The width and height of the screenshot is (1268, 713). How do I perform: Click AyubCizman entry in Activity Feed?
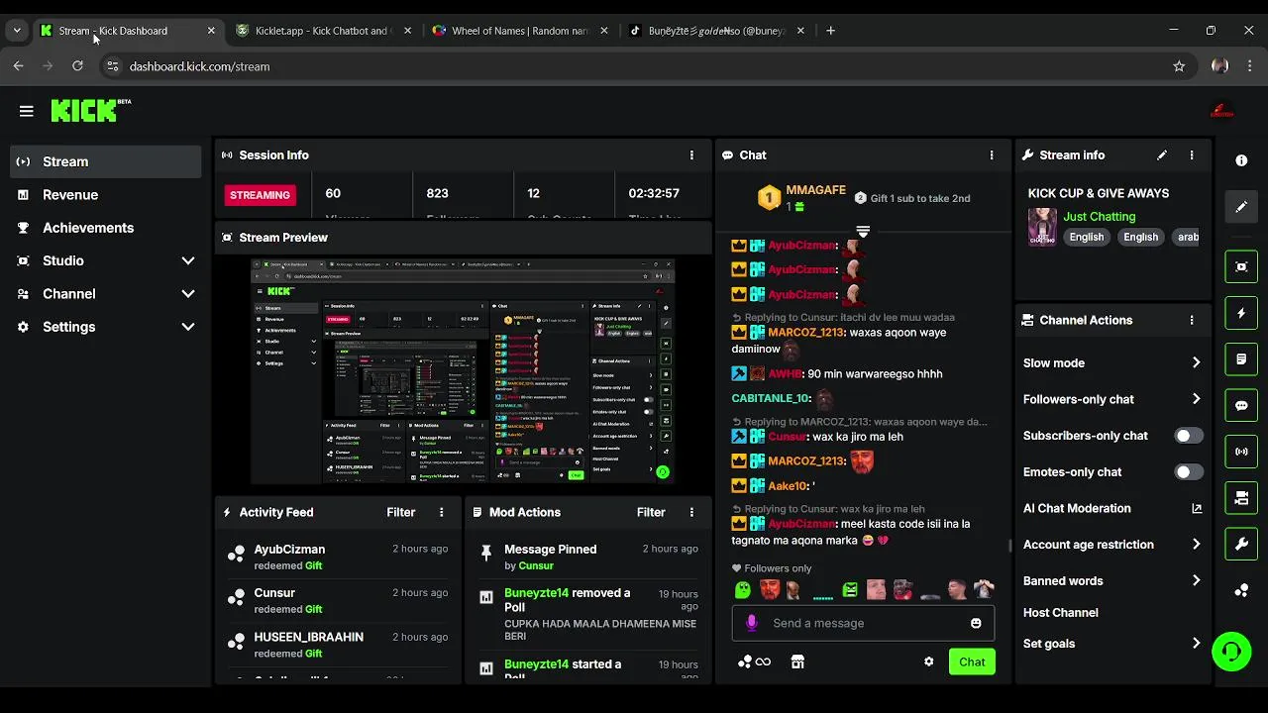[339, 557]
